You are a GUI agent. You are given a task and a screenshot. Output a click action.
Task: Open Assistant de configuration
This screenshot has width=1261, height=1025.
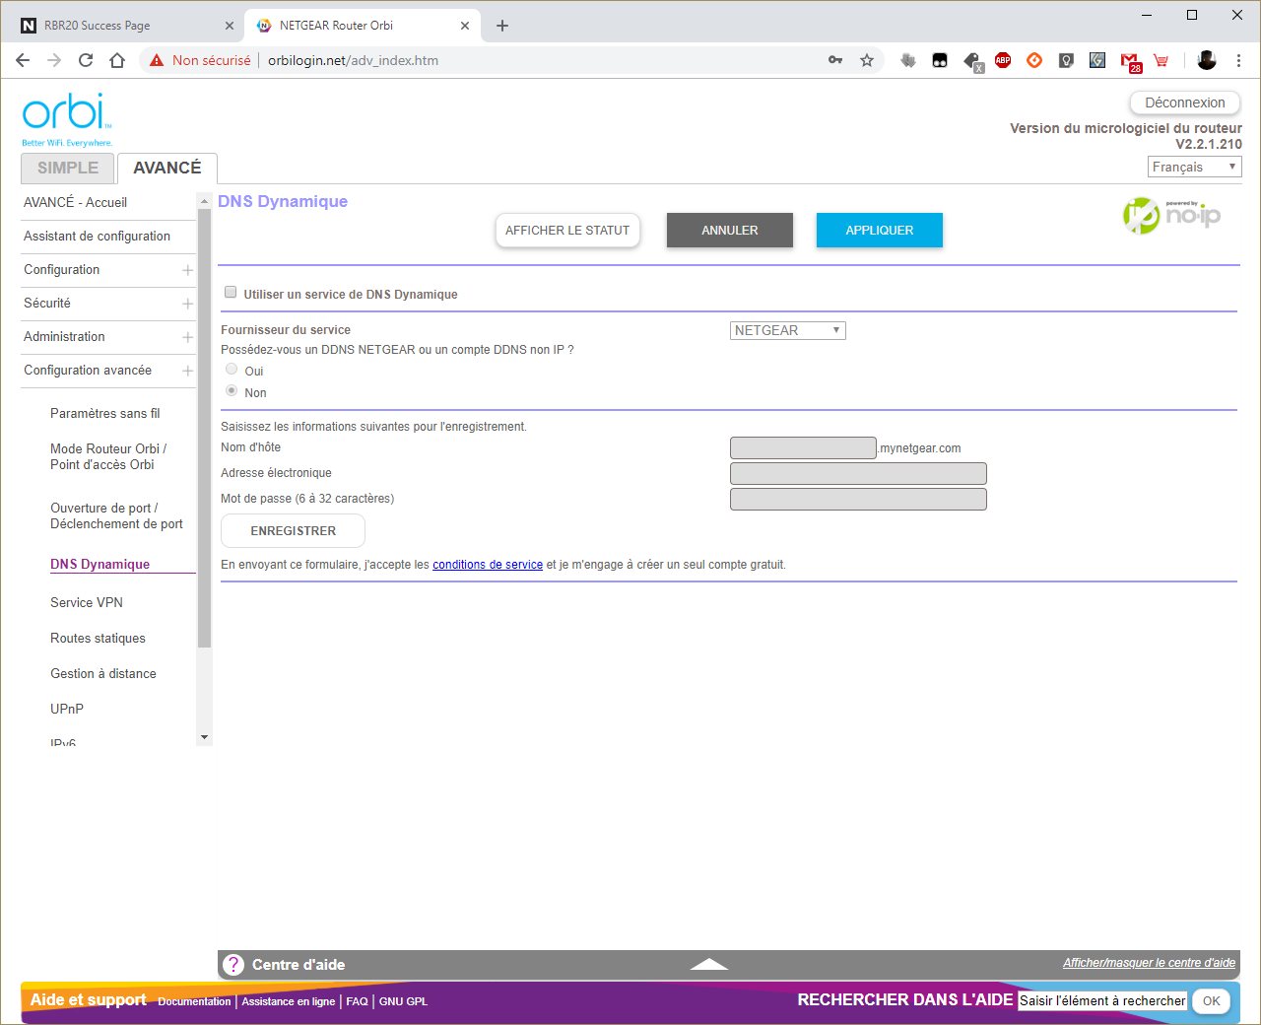[97, 236]
